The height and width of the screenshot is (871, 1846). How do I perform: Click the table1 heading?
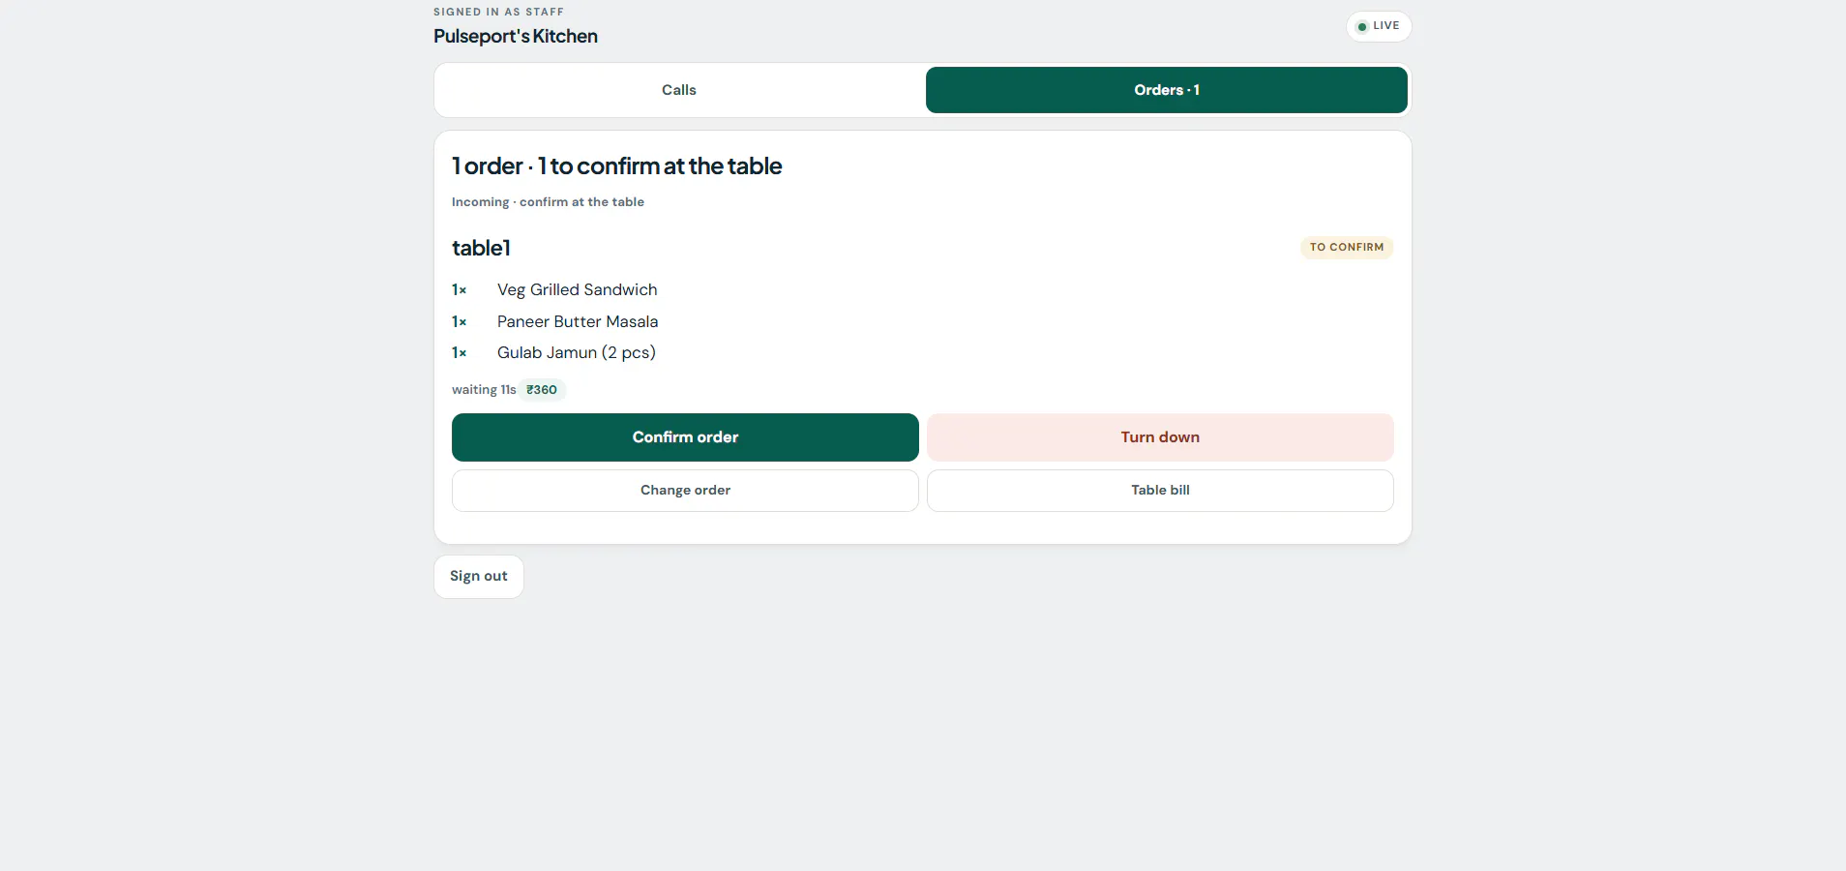pyautogui.click(x=481, y=248)
